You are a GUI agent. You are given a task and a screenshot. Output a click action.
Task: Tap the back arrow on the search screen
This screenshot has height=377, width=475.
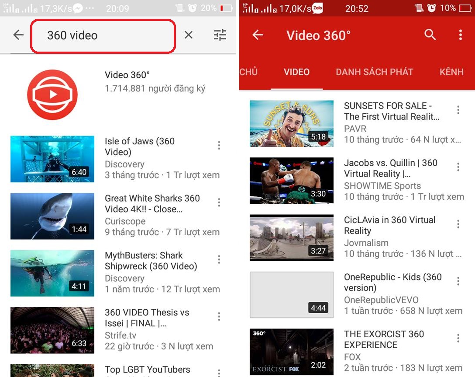tap(18, 35)
